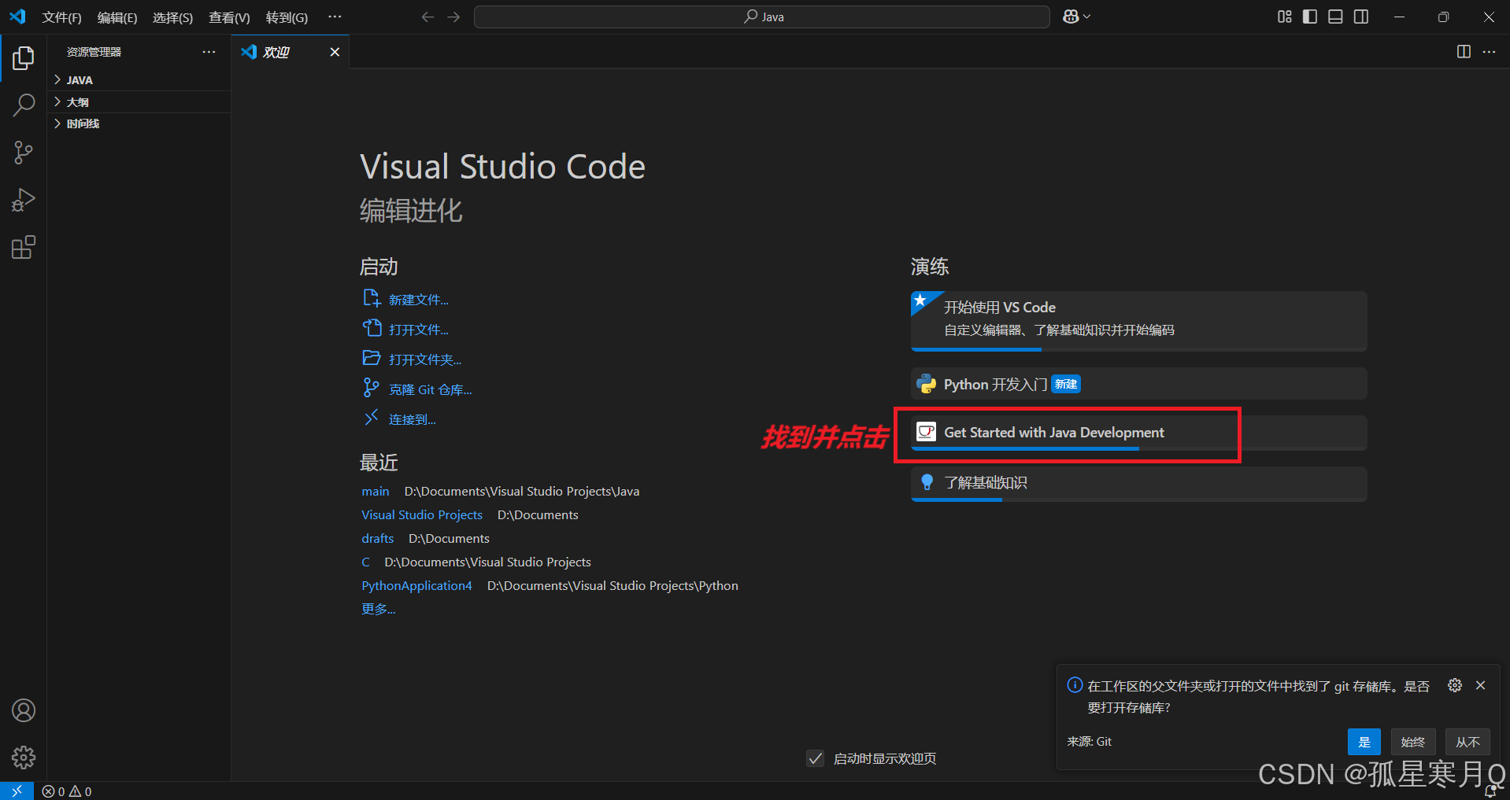
Task: Open Run and Debug view icon
Action: [24, 200]
